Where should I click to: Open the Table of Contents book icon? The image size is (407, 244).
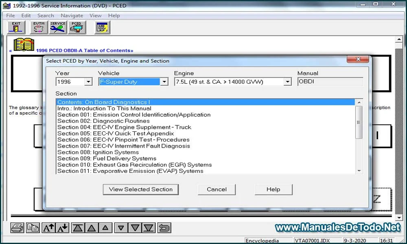pyautogui.click(x=24, y=45)
